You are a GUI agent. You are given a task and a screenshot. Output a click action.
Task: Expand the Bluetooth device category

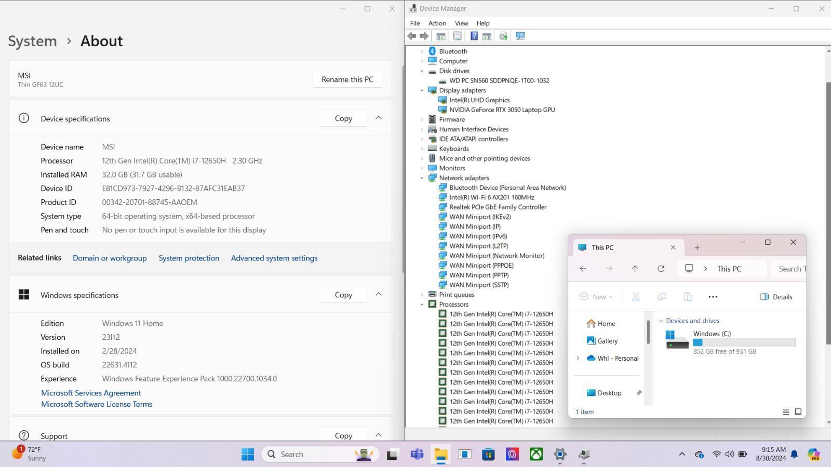(422, 51)
